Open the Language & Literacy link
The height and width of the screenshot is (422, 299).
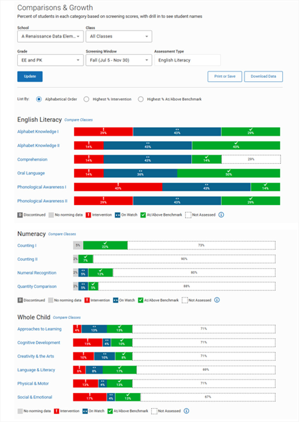[36, 370]
